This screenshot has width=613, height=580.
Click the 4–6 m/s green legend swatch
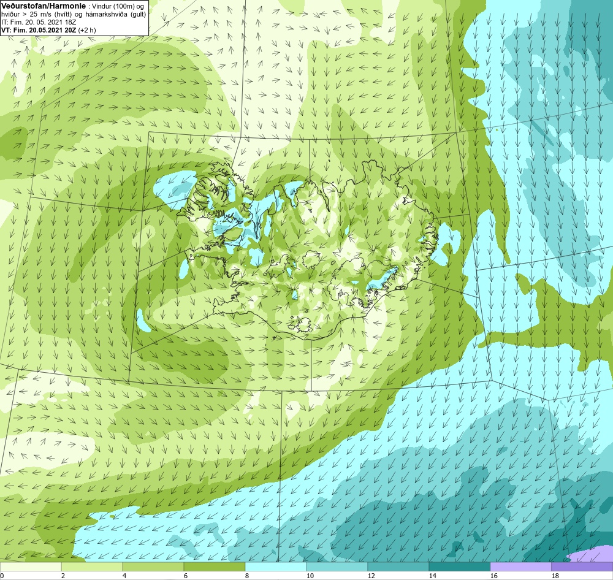tap(153, 567)
